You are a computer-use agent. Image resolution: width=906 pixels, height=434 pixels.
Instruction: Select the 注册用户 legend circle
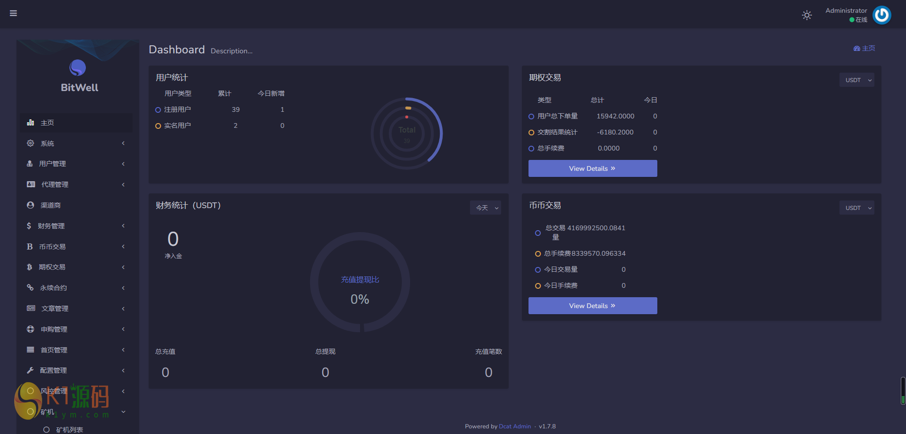[x=158, y=110]
